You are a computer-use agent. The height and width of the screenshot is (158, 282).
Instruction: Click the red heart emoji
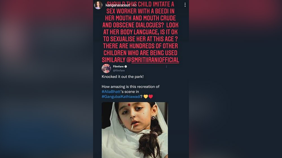click(151, 97)
